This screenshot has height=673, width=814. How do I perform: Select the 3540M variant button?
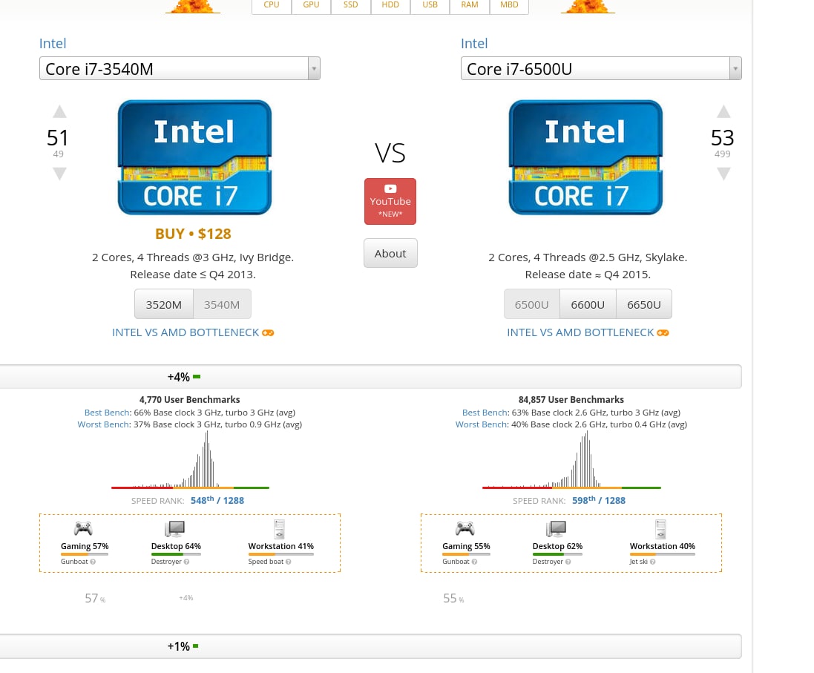(x=222, y=304)
